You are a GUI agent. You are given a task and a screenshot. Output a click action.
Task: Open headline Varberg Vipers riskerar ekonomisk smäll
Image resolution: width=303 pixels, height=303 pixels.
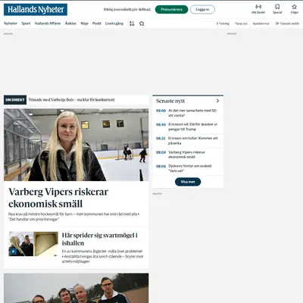pos(58,198)
